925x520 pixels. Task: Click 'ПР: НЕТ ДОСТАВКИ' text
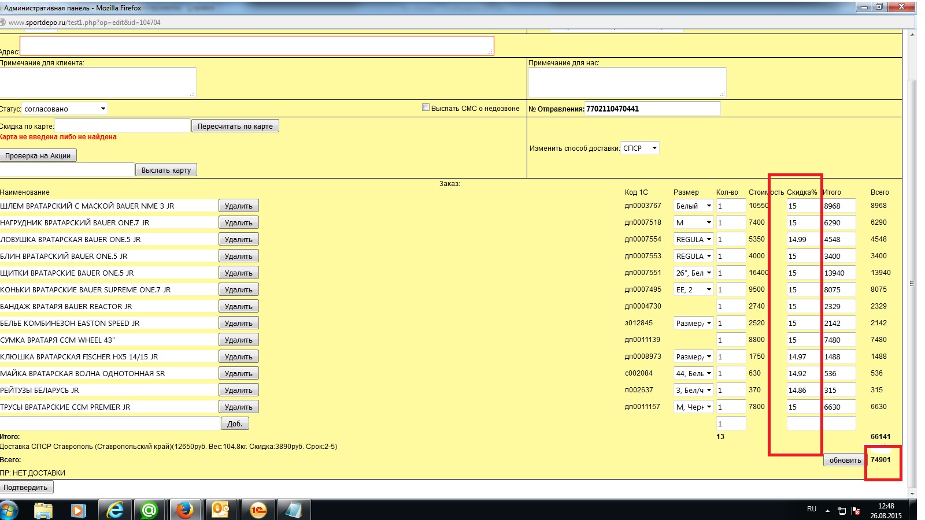(x=32, y=473)
